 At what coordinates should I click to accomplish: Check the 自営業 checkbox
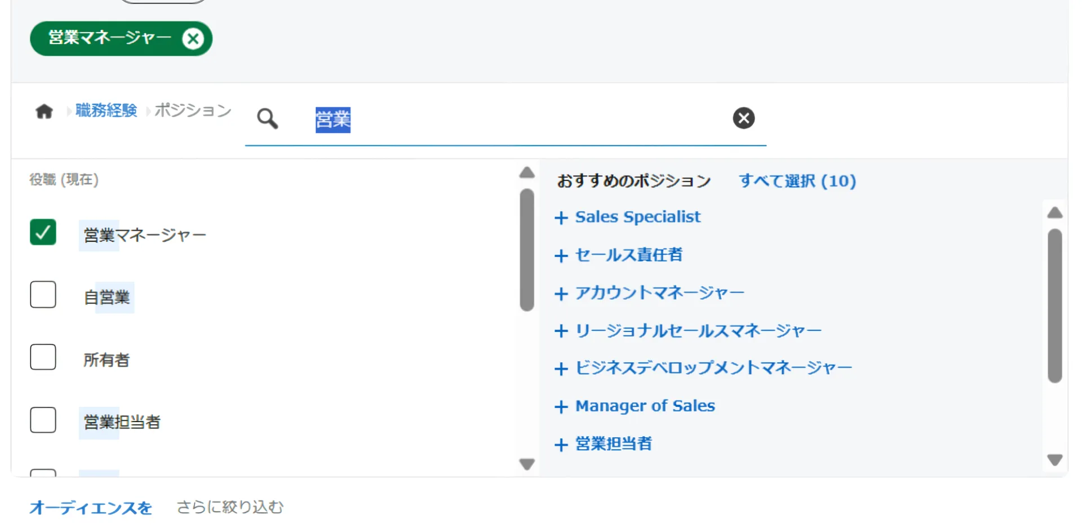(x=43, y=295)
